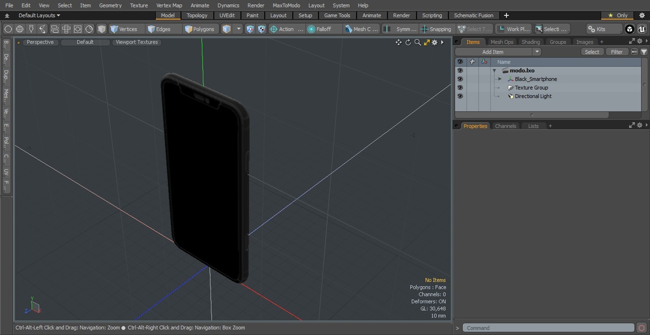Switch to the Mesh Ops tab
The width and height of the screenshot is (650, 335).
tap(502, 42)
